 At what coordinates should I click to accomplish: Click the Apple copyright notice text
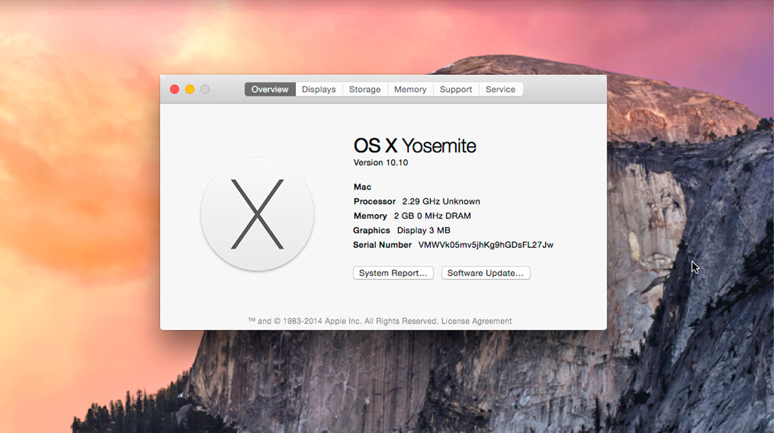point(343,321)
